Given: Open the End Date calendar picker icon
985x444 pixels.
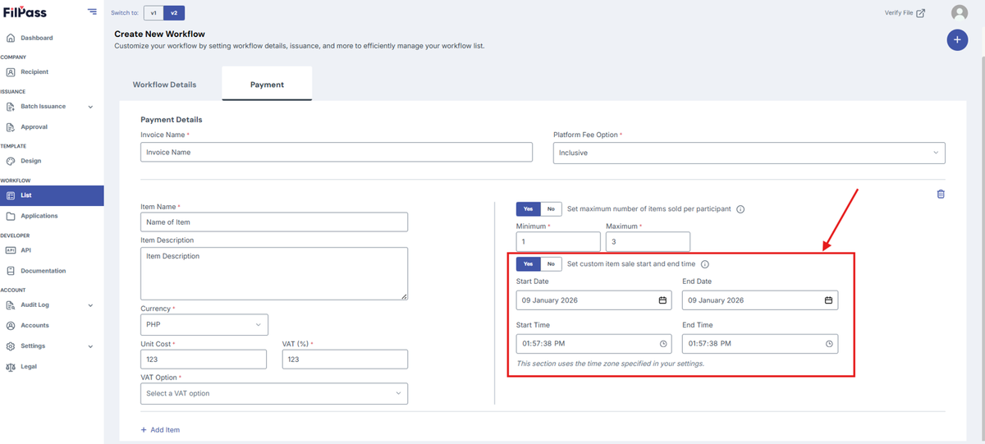Looking at the screenshot, I should tap(828, 300).
